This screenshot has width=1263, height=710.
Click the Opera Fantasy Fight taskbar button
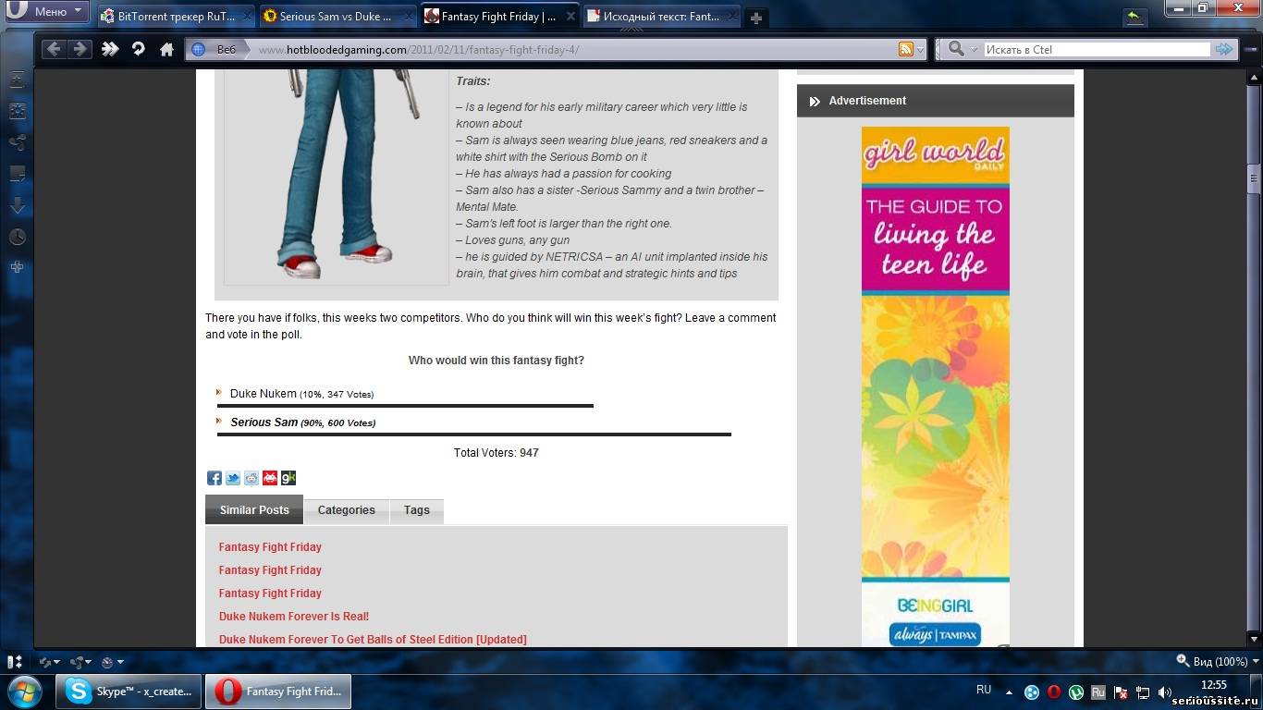point(277,692)
